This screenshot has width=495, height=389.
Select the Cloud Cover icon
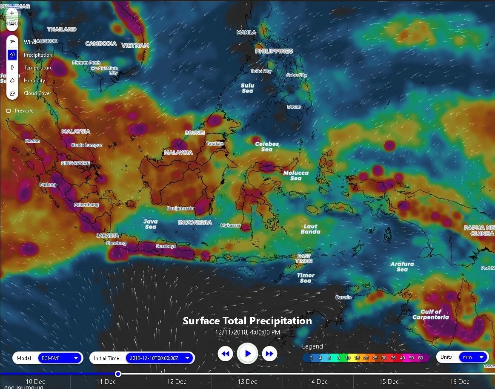(12, 93)
